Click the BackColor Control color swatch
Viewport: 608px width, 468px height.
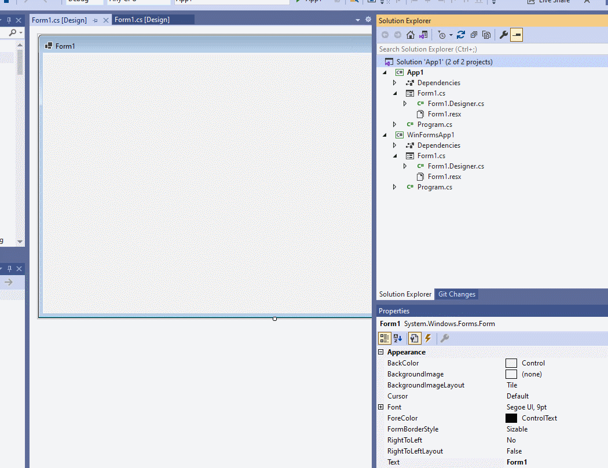pyautogui.click(x=511, y=363)
